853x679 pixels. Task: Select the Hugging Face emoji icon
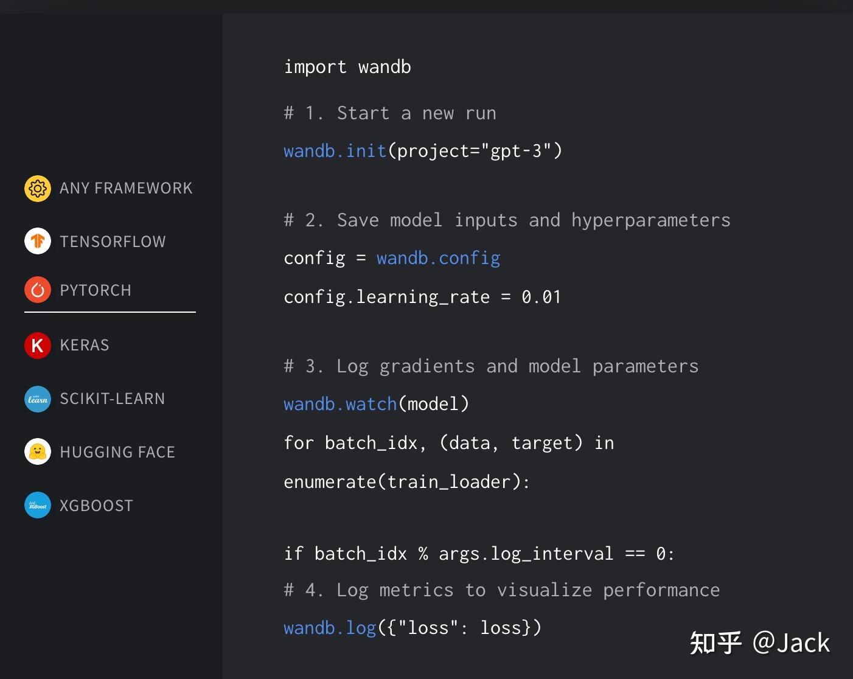[37, 452]
